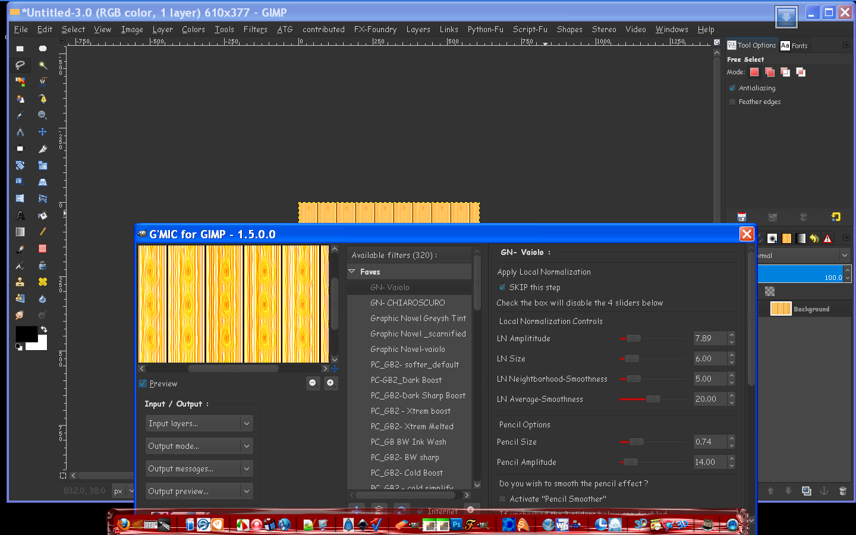856x535 pixels.
Task: Select the Color Picker eyedropper tool
Action: (20, 115)
